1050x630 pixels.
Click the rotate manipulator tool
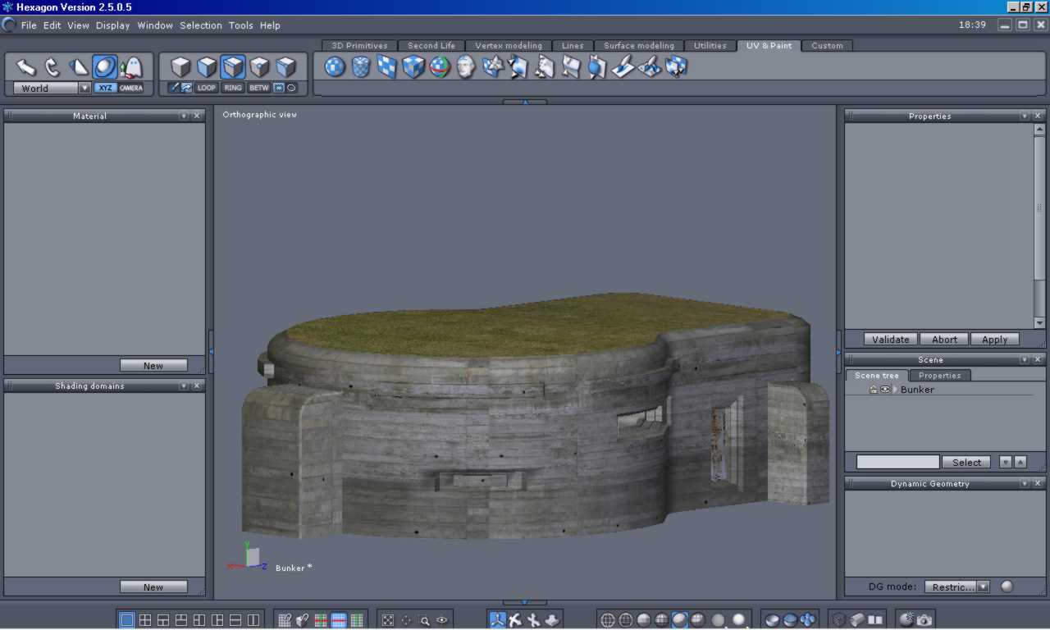[52, 66]
